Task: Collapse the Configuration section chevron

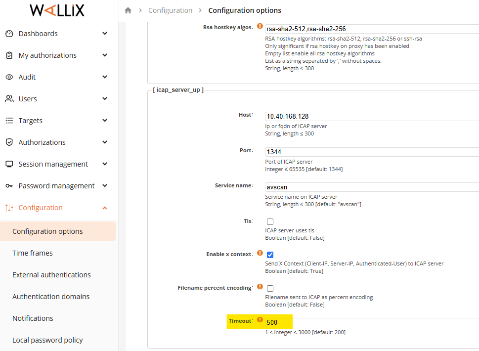Action: tap(105, 208)
